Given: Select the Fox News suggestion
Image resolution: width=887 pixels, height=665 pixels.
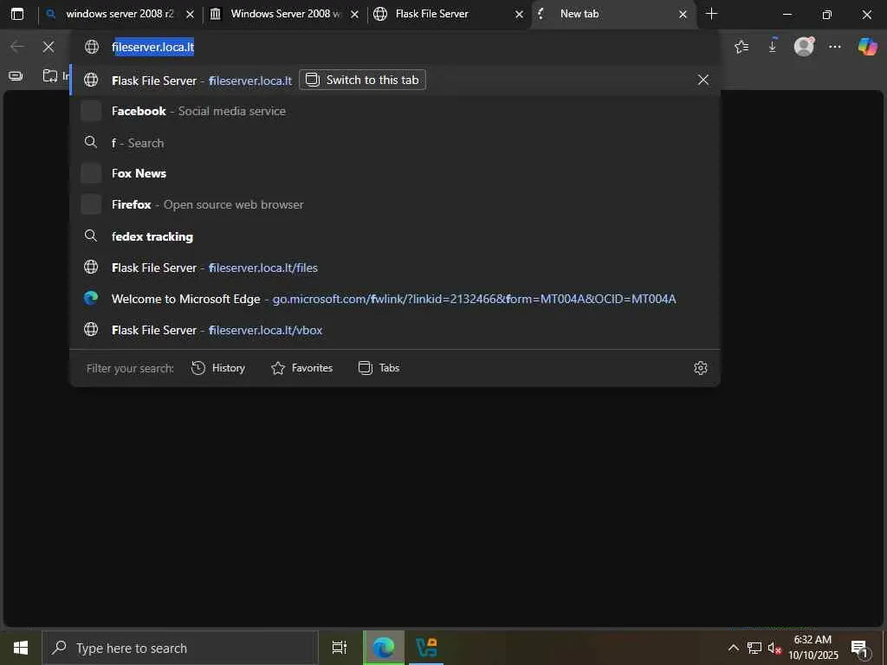Looking at the screenshot, I should pyautogui.click(x=395, y=173).
